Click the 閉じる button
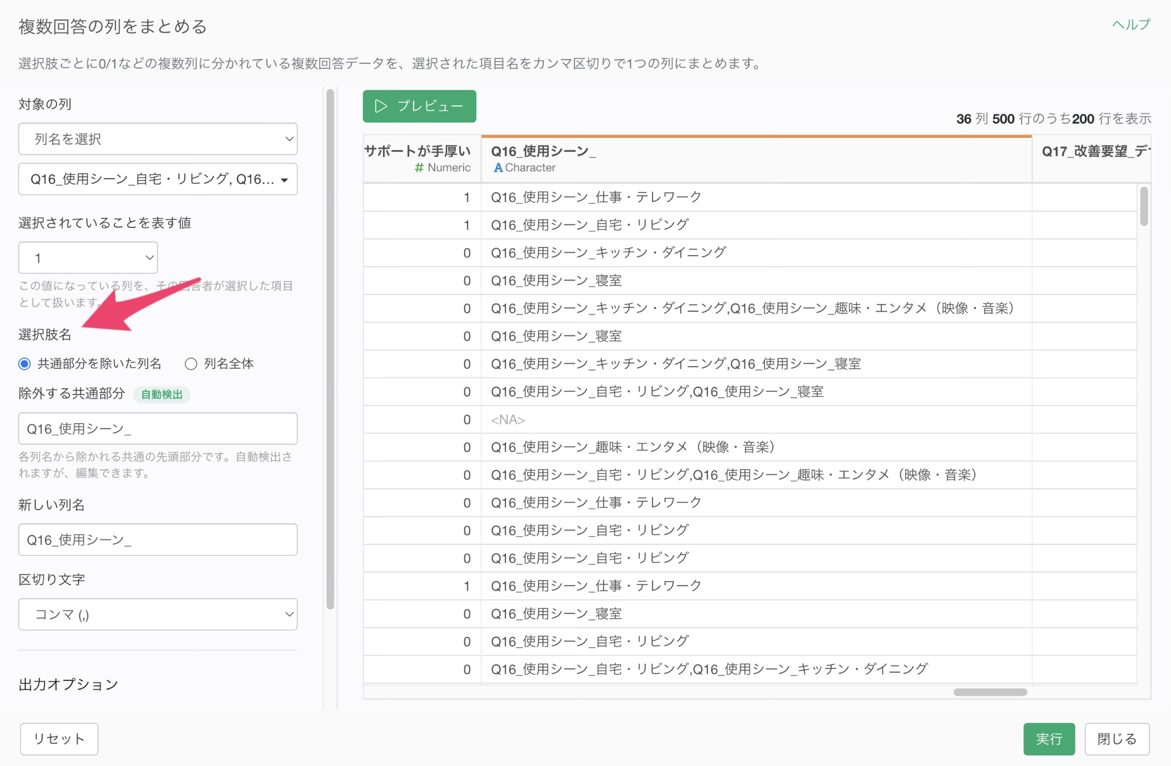Screen dimensions: 1171x766 pos(1117,738)
